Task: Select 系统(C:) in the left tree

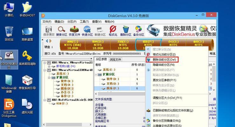Action: [x=63, y=74]
